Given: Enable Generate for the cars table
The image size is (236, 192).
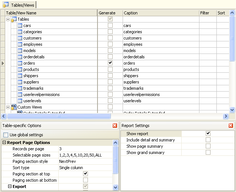Looking at the screenshot, I should click(110, 25).
